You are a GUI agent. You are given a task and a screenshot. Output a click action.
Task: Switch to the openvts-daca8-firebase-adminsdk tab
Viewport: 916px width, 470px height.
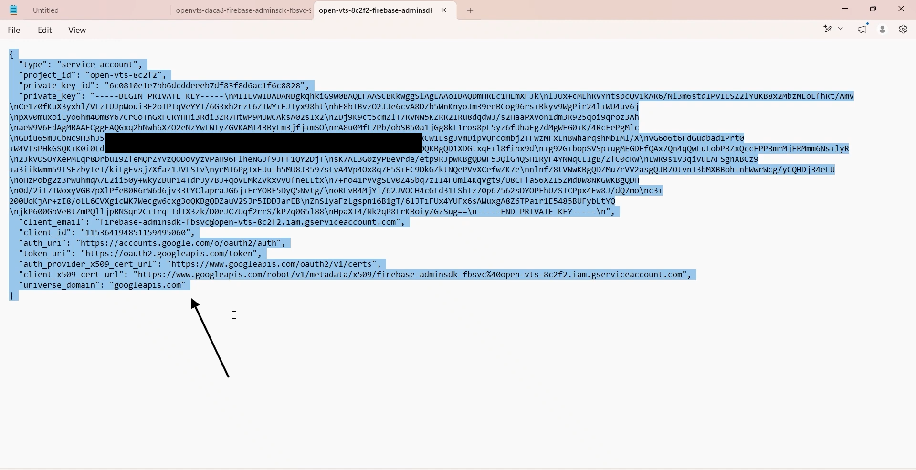pyautogui.click(x=243, y=10)
